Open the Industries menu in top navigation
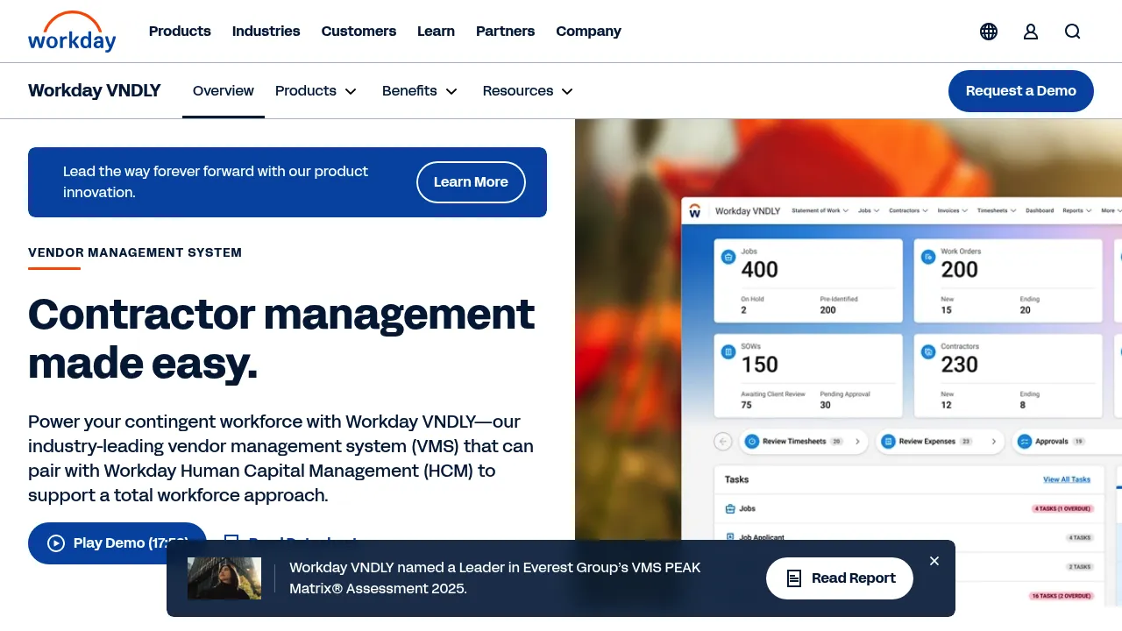The image size is (1122, 631). (x=266, y=32)
